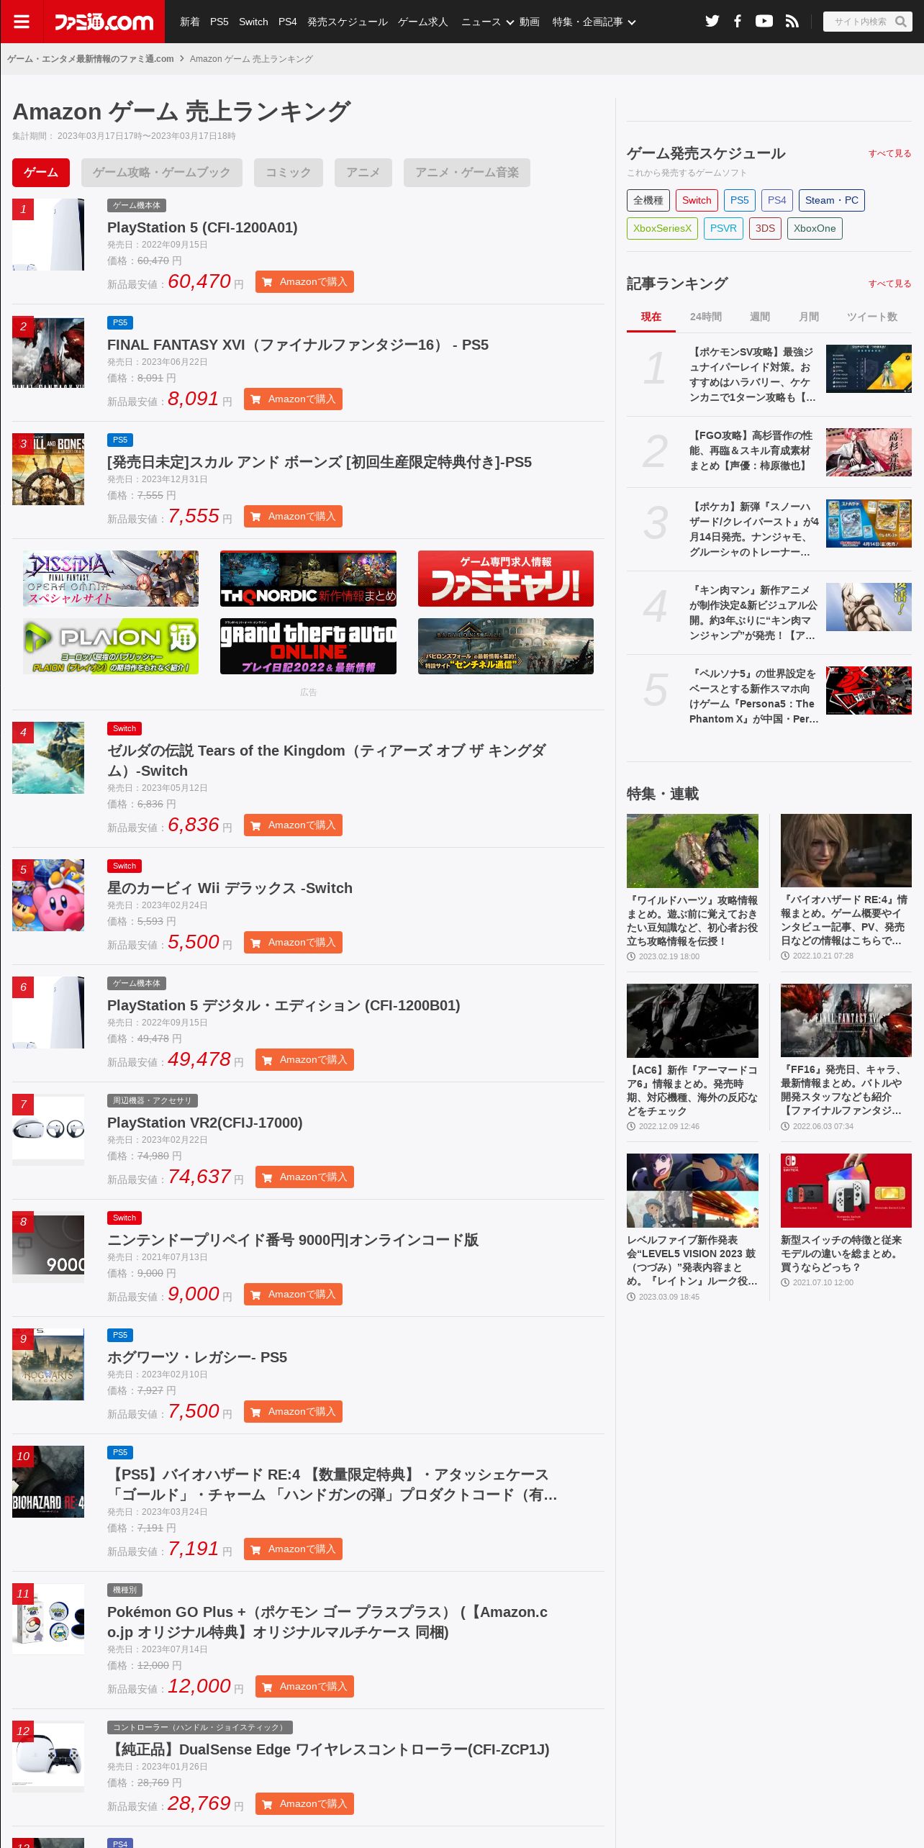
Task: Click the Babylon's Fall センチネル通信 banner
Action: [506, 646]
